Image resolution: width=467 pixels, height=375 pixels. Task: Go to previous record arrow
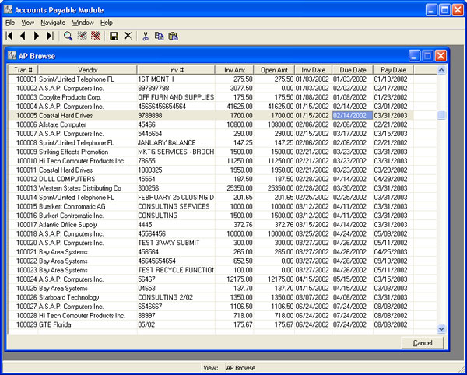[x=23, y=36]
